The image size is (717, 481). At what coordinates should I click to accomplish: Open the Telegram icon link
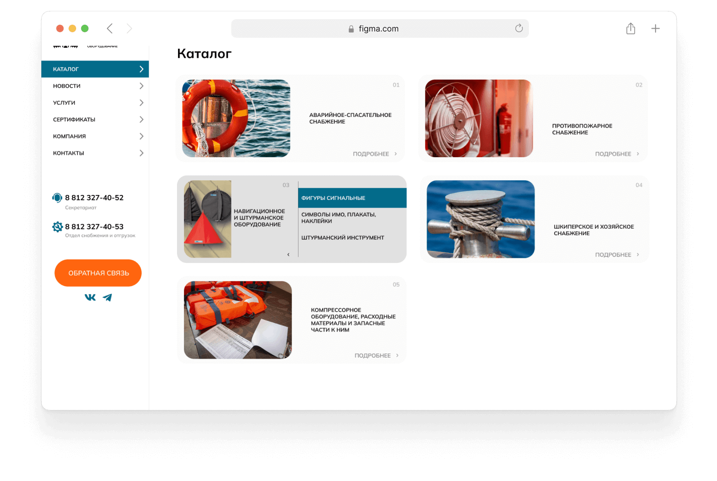pos(107,298)
